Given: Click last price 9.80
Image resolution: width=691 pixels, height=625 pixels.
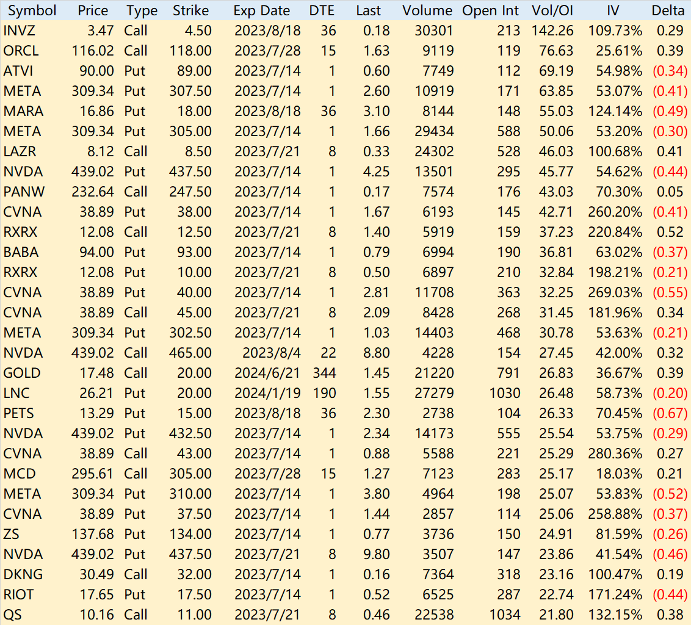Looking at the screenshot, I should [377, 554].
